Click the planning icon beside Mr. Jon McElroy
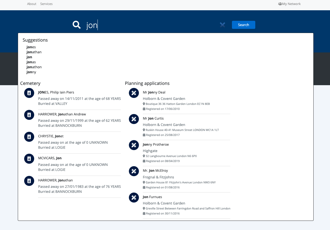 coord(134,171)
